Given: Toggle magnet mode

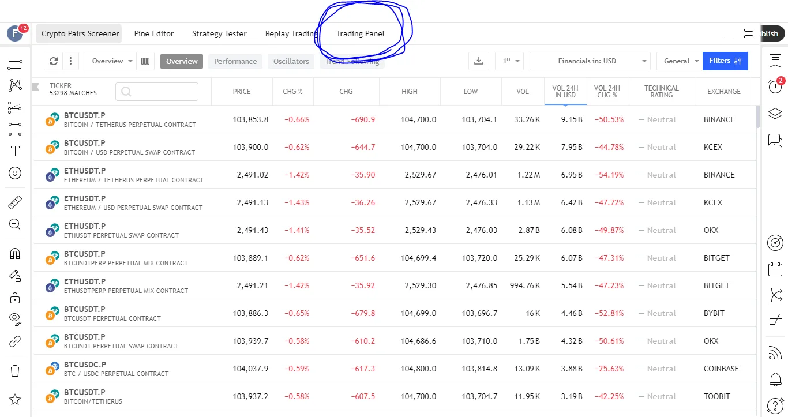Looking at the screenshot, I should [x=15, y=254].
